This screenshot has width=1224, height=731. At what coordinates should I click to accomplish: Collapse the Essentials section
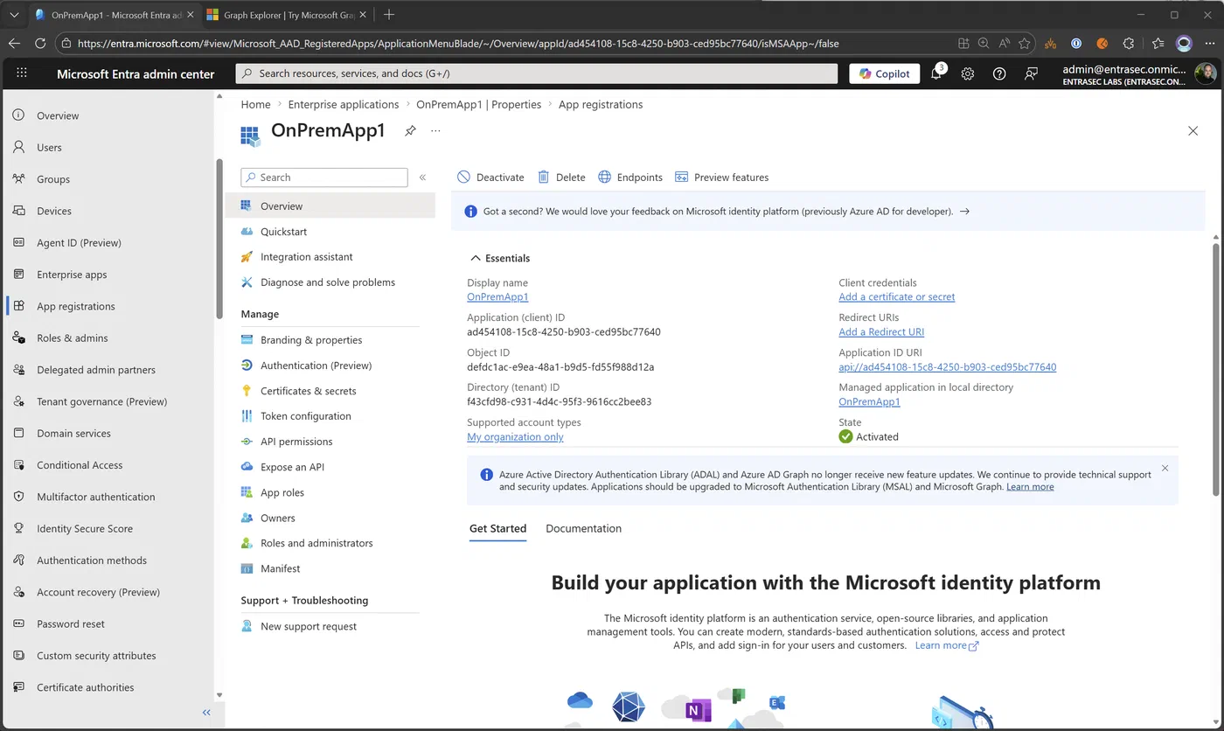(500, 258)
